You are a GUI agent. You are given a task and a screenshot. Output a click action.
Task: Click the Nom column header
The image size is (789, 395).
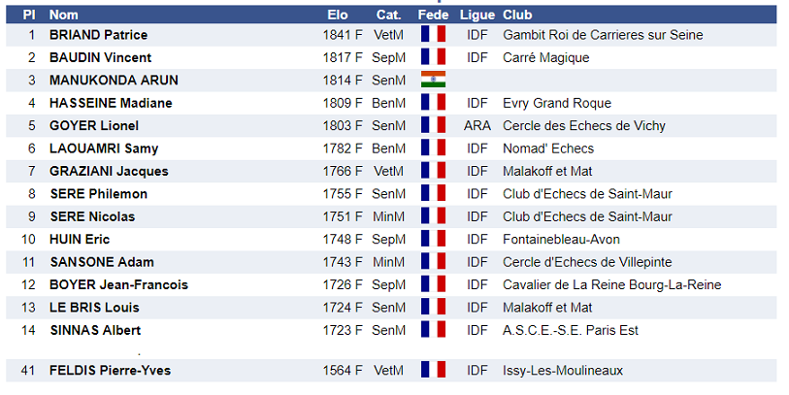pyautogui.click(x=64, y=15)
